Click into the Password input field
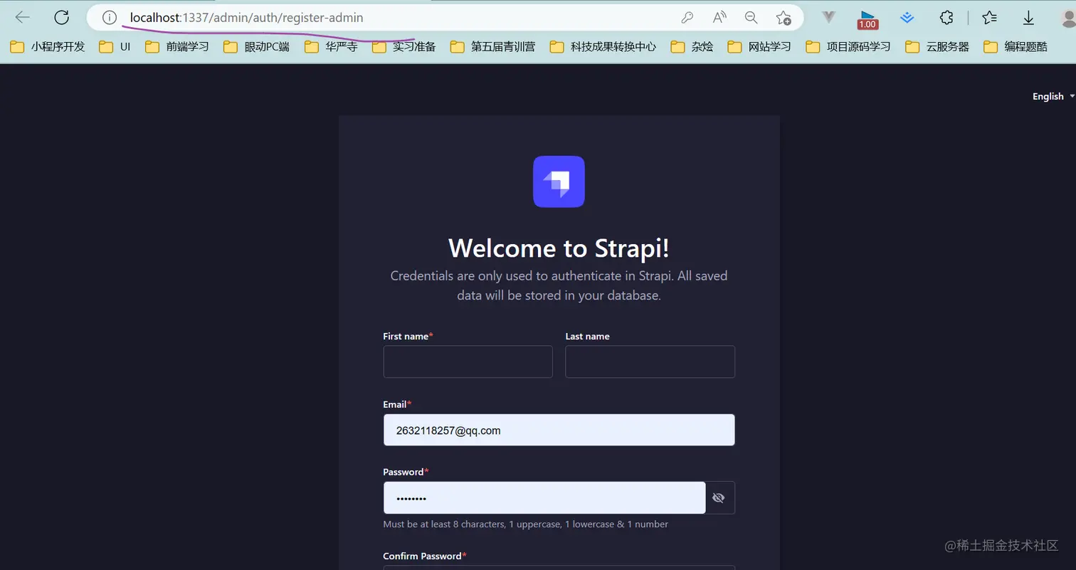The image size is (1076, 570). [544, 498]
